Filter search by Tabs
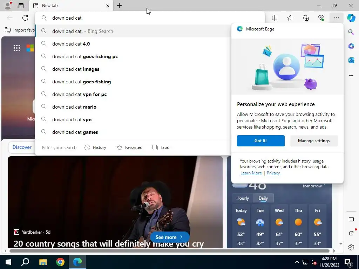Image resolution: width=359 pixels, height=269 pixels. tap(160, 147)
